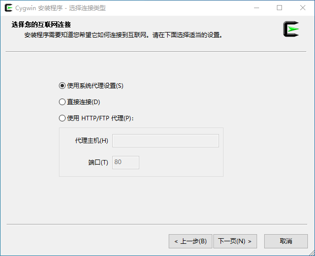Choose the 直接连接(D) radio option
This screenshot has height=256, width=315.
(62, 102)
